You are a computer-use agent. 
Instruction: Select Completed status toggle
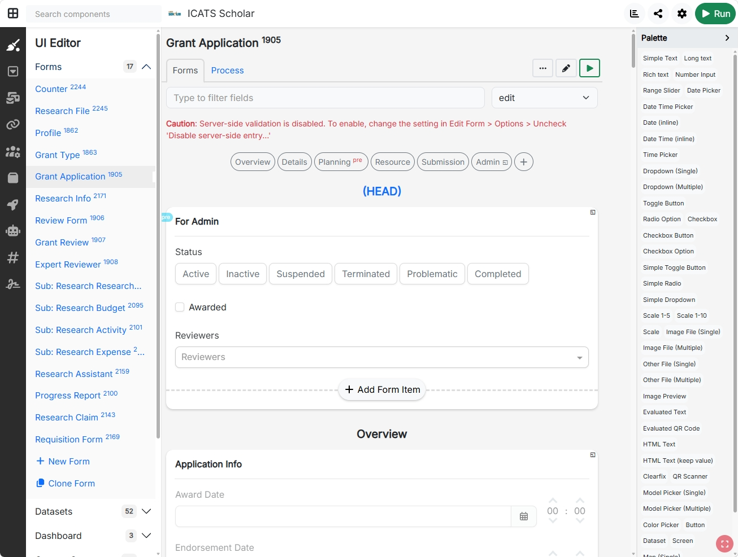point(498,274)
